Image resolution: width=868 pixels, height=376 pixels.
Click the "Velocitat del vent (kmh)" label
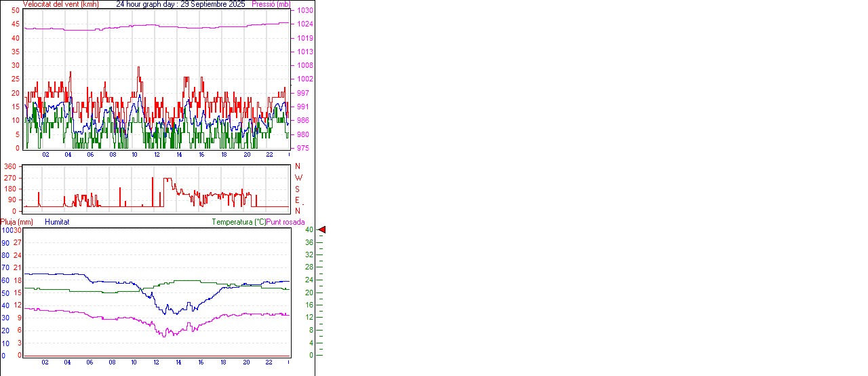[60, 4]
